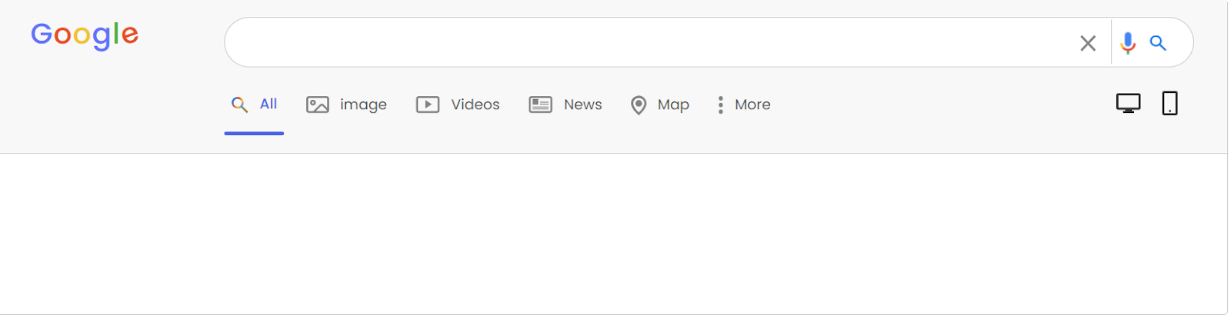This screenshot has height=315, width=1231.
Task: Click the picture icon beside image
Action: (x=318, y=104)
